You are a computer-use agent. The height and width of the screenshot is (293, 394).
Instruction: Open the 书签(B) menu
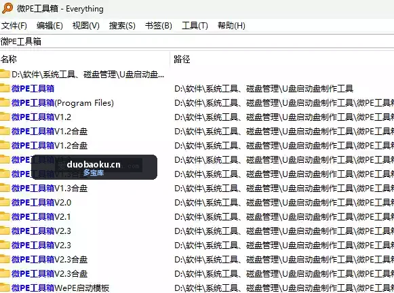(158, 26)
